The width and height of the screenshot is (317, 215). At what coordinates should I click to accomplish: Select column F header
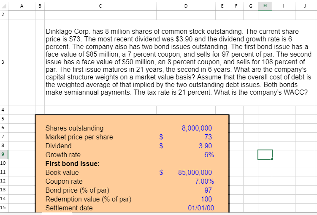[236, 6]
